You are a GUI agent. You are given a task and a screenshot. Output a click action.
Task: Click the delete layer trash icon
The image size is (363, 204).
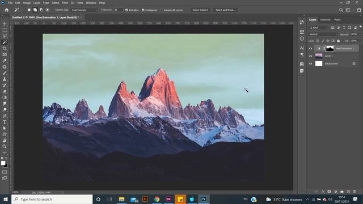point(354,192)
